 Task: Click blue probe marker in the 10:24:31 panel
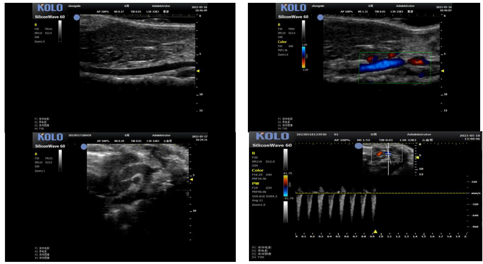83,146
